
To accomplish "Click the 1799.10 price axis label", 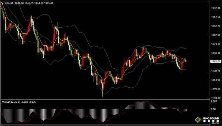I will tap(216, 89).
